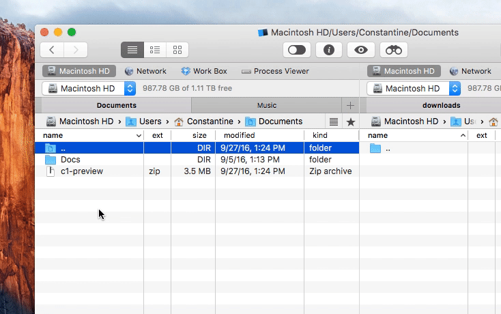Open the left pane history list icon
Viewport: 501px width, 314px height.
(x=334, y=122)
